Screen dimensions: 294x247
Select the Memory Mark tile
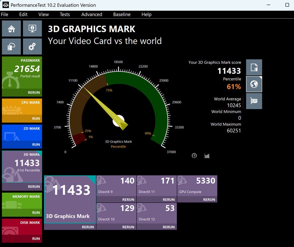(x=22, y=201)
